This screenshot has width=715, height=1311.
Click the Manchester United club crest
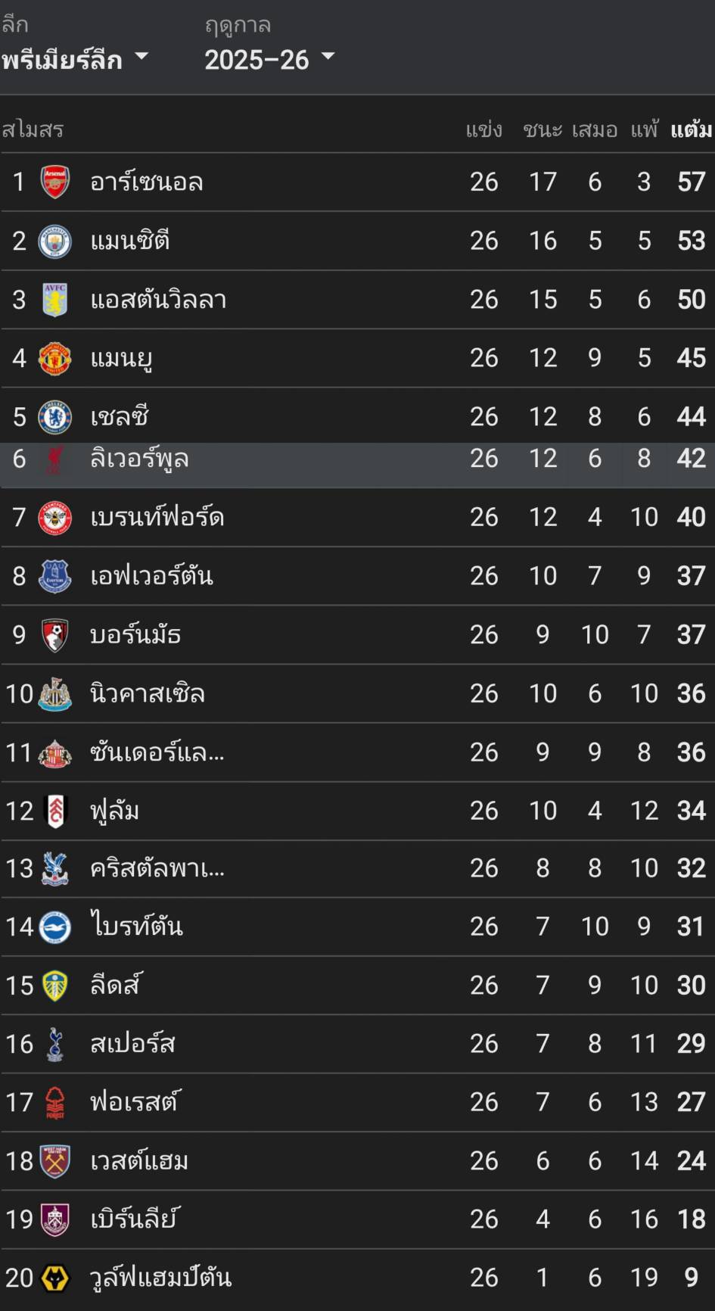coord(55,358)
